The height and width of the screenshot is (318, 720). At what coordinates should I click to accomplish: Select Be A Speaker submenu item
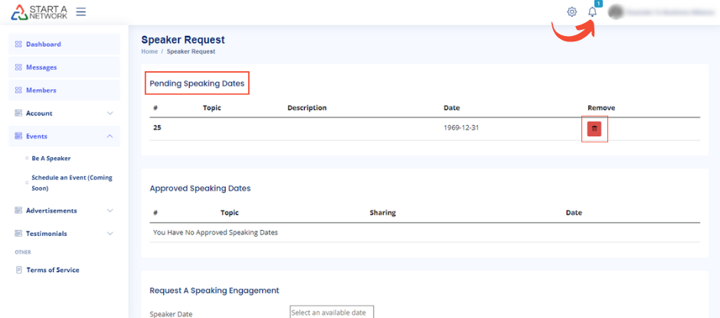pyautogui.click(x=51, y=159)
